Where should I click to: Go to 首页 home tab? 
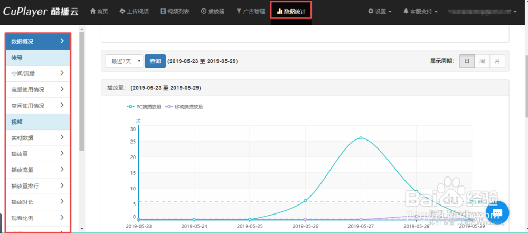[x=99, y=12]
